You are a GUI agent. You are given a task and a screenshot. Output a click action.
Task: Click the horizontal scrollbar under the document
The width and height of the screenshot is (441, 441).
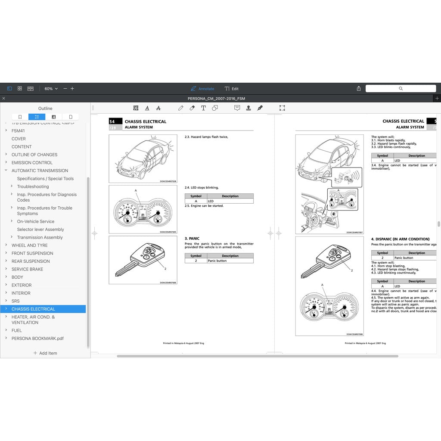pos(257,356)
